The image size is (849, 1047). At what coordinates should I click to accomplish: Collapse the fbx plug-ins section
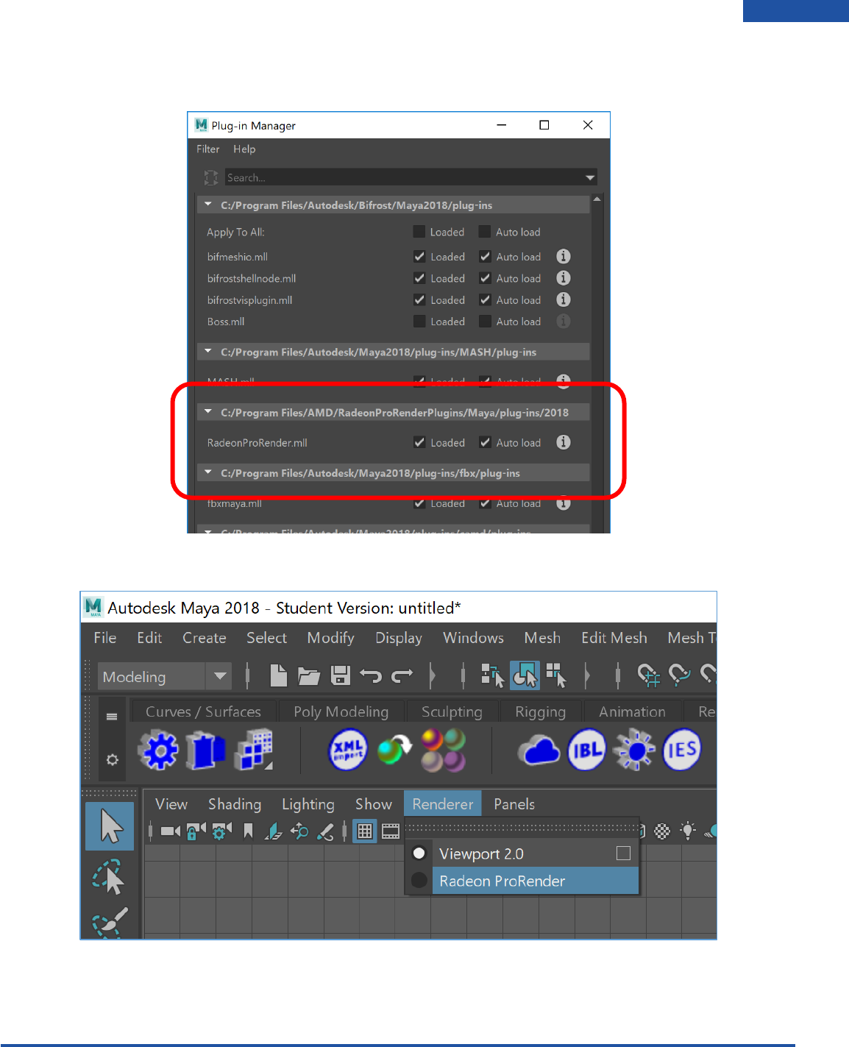tap(207, 472)
